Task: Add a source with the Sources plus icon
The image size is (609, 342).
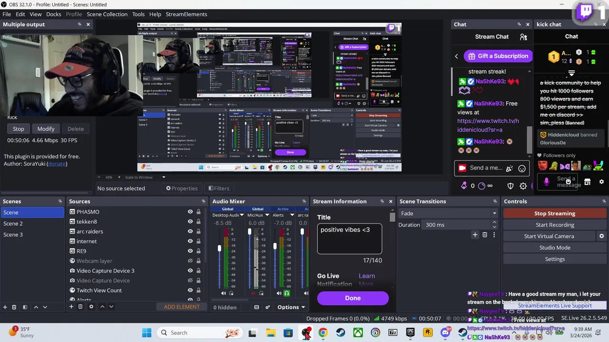Action: click(71, 307)
